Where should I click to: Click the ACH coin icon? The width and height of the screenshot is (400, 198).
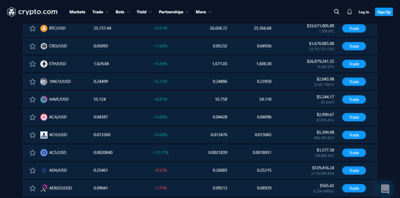44,135
